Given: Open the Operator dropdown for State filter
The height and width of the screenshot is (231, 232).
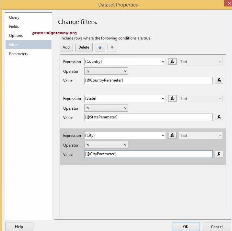Looking at the screenshot, I should pyautogui.click(x=106, y=108).
